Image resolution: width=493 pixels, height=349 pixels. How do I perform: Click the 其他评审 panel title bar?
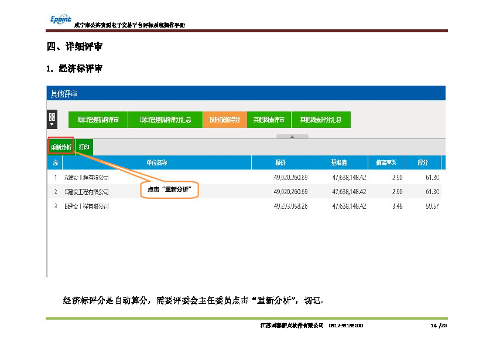click(x=246, y=94)
